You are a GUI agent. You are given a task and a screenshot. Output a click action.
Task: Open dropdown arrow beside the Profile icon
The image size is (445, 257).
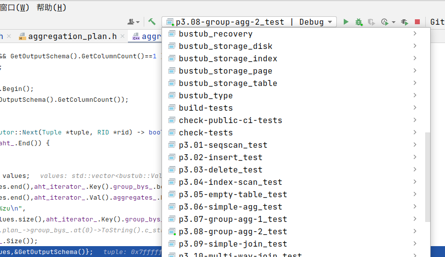click(394, 22)
